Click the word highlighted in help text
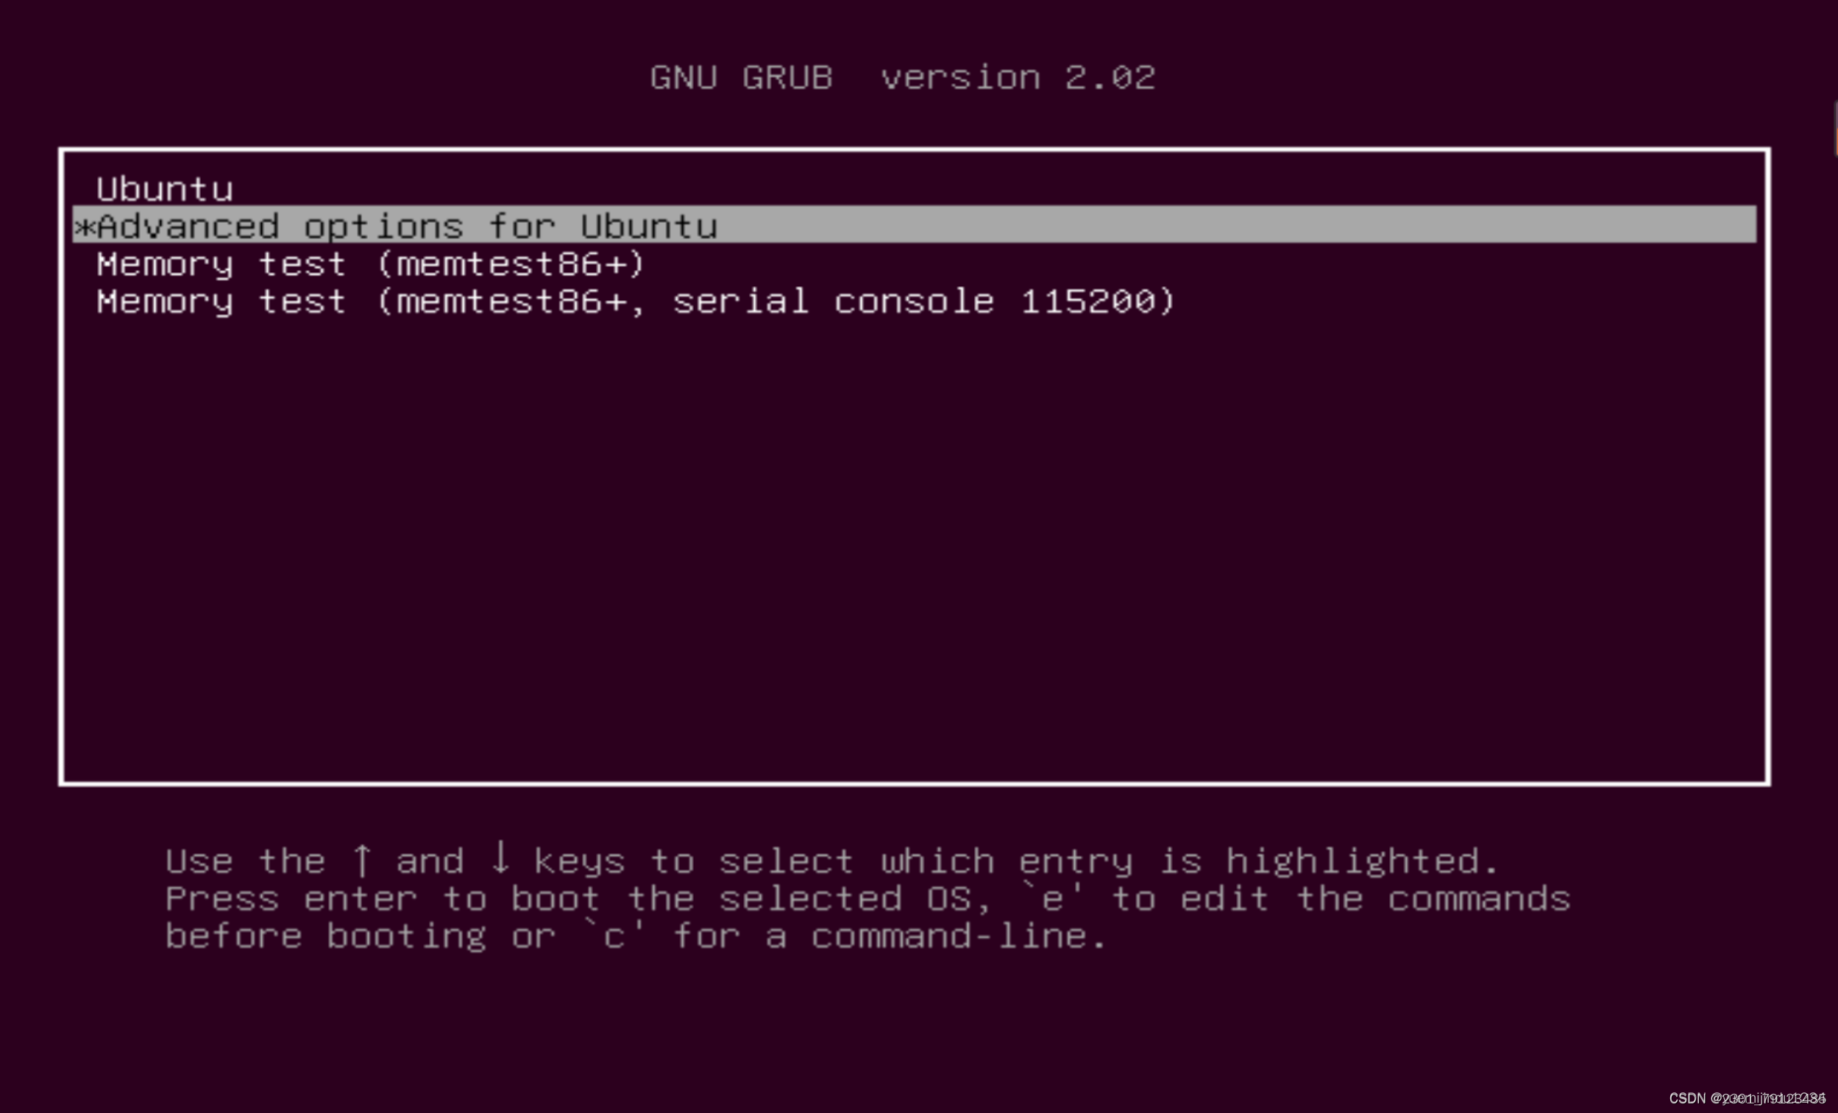 [1352, 861]
